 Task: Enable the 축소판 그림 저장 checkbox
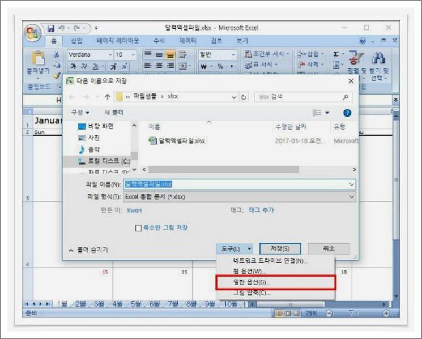[x=138, y=228]
